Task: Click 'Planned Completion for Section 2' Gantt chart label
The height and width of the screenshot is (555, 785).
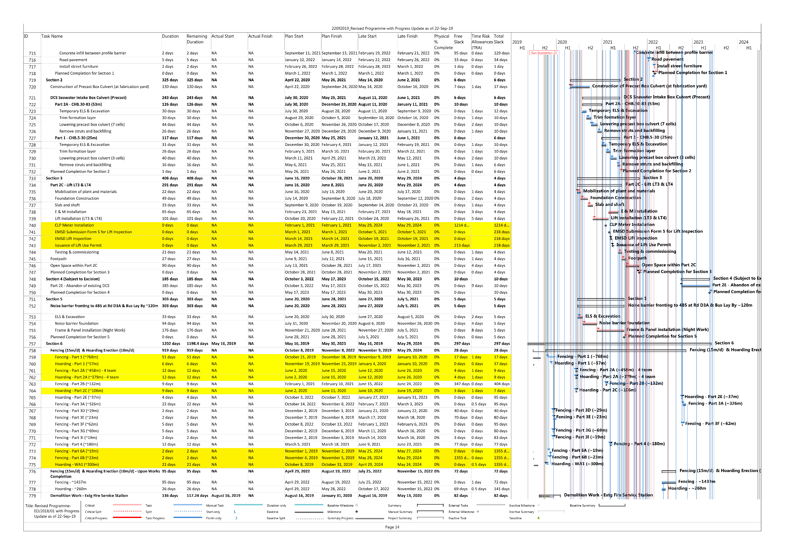Action: pos(657,171)
